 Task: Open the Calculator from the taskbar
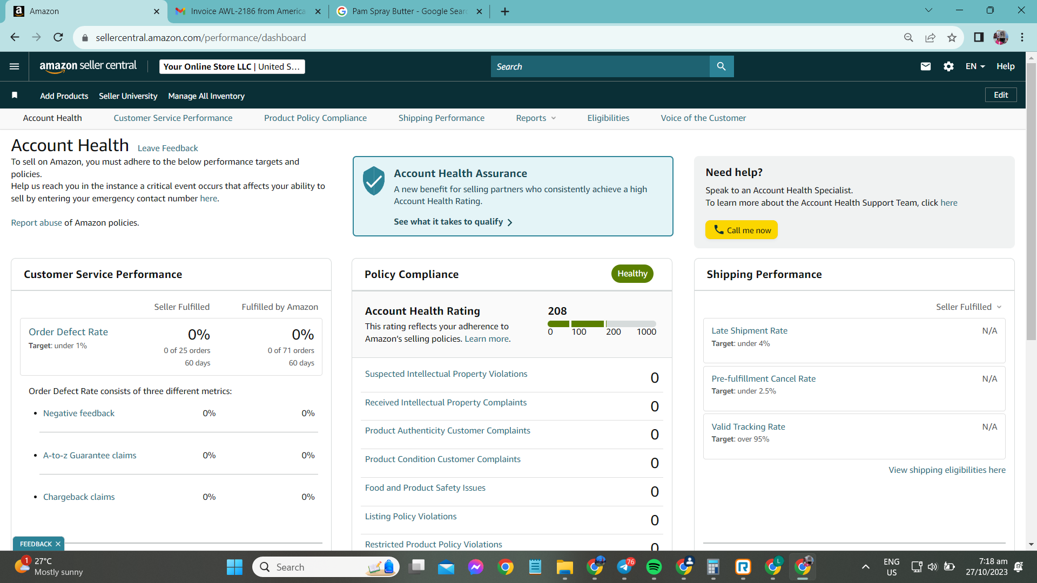(713, 567)
